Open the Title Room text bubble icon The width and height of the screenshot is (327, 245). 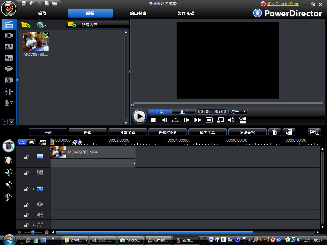(9, 69)
